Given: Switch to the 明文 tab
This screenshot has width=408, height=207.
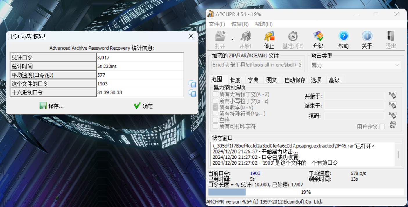Looking at the screenshot, I should 272,80.
